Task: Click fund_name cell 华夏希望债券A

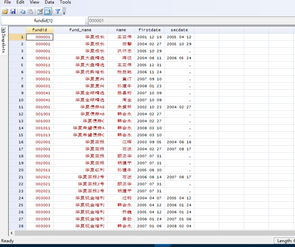Action: (x=80, y=128)
